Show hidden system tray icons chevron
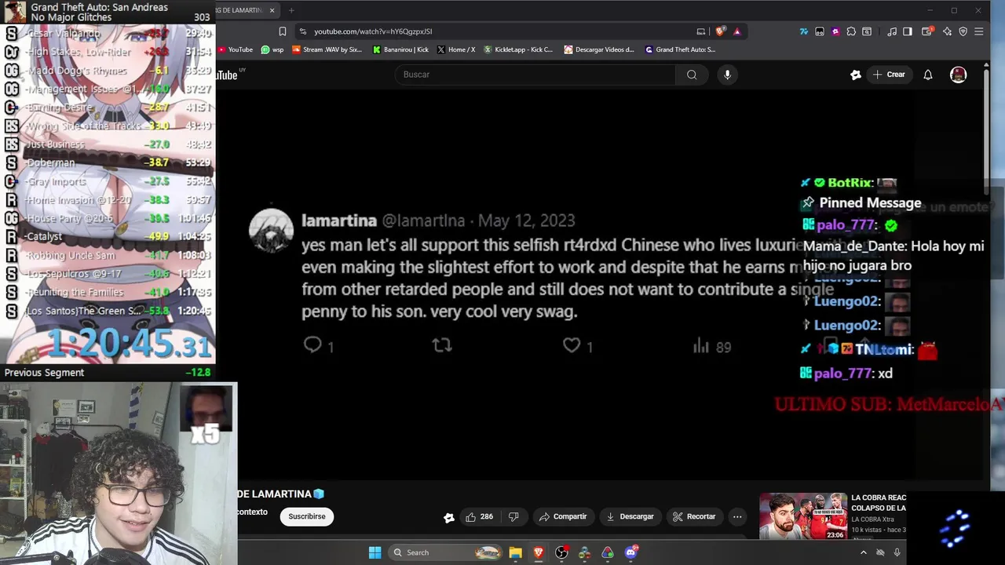This screenshot has height=565, width=1005. coord(864,552)
